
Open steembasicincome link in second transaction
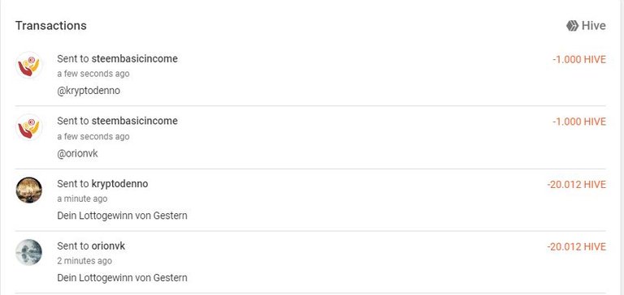[x=135, y=121]
